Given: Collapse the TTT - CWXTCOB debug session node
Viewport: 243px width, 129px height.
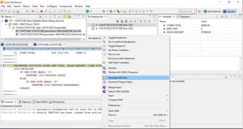Looking at the screenshot, I should (3, 21).
